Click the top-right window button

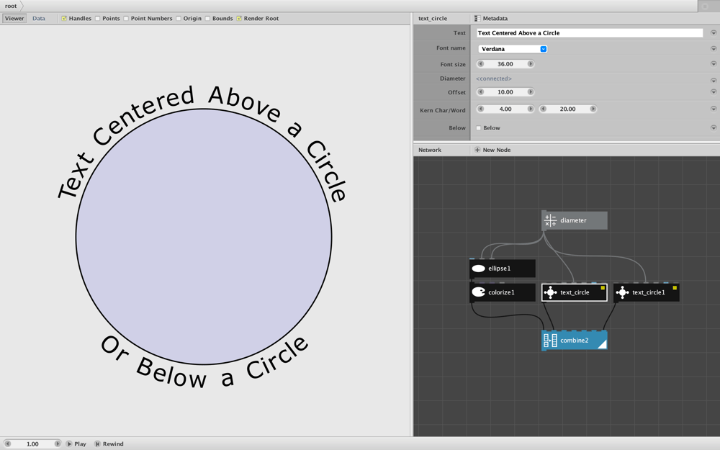click(x=706, y=6)
